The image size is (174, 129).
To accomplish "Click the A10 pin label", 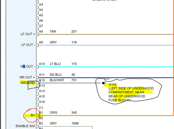I will (42, 64).
